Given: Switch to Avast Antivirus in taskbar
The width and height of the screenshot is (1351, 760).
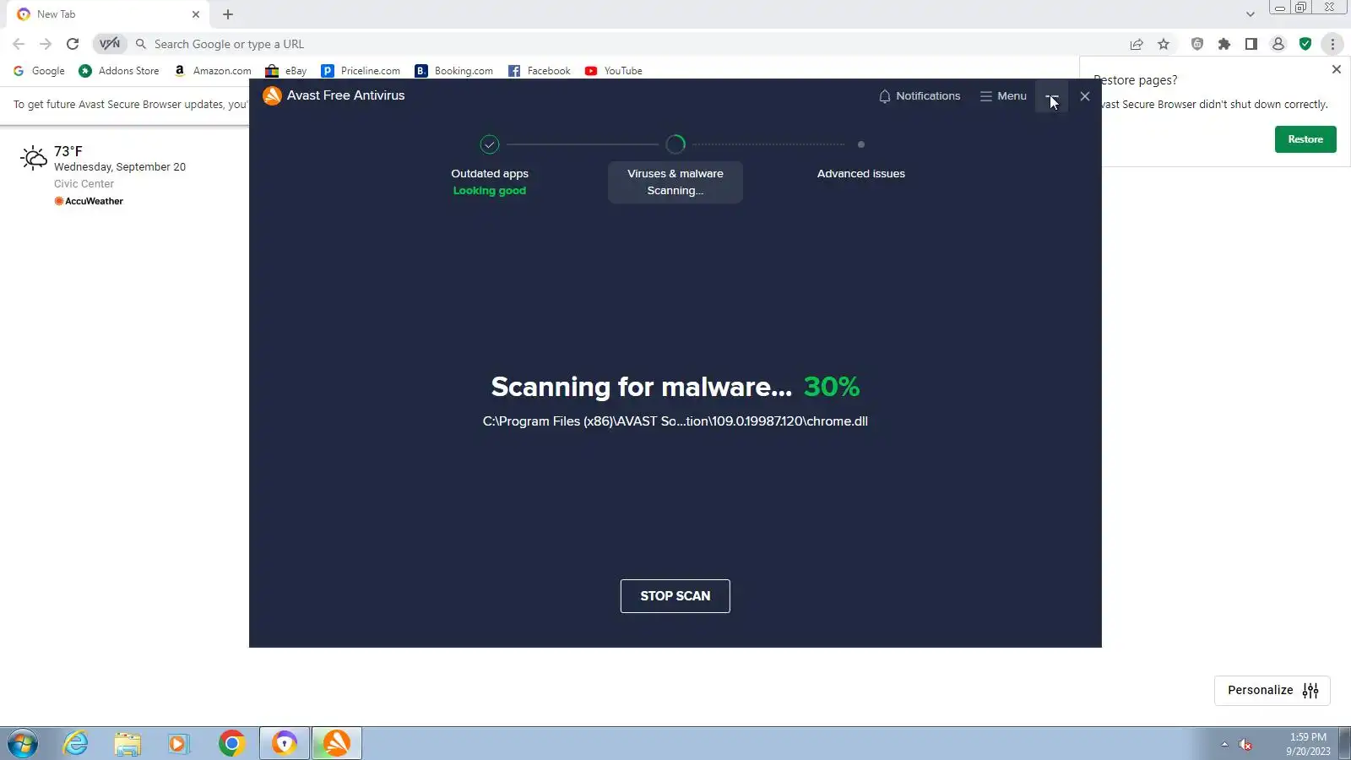Looking at the screenshot, I should coord(337,744).
